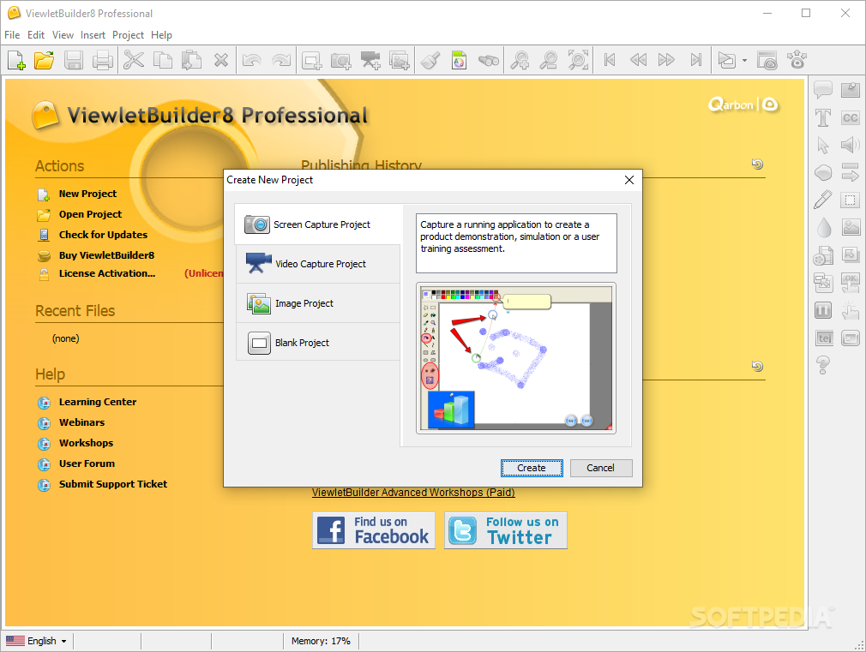Open the User Forum link
The width and height of the screenshot is (866, 652).
click(x=87, y=464)
